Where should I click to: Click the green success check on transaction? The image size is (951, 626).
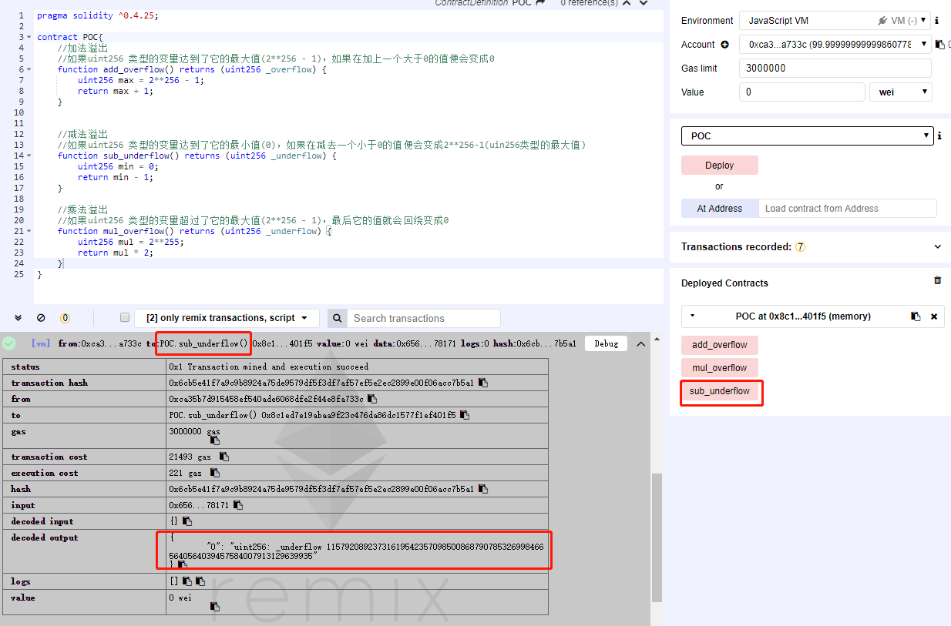(x=9, y=343)
